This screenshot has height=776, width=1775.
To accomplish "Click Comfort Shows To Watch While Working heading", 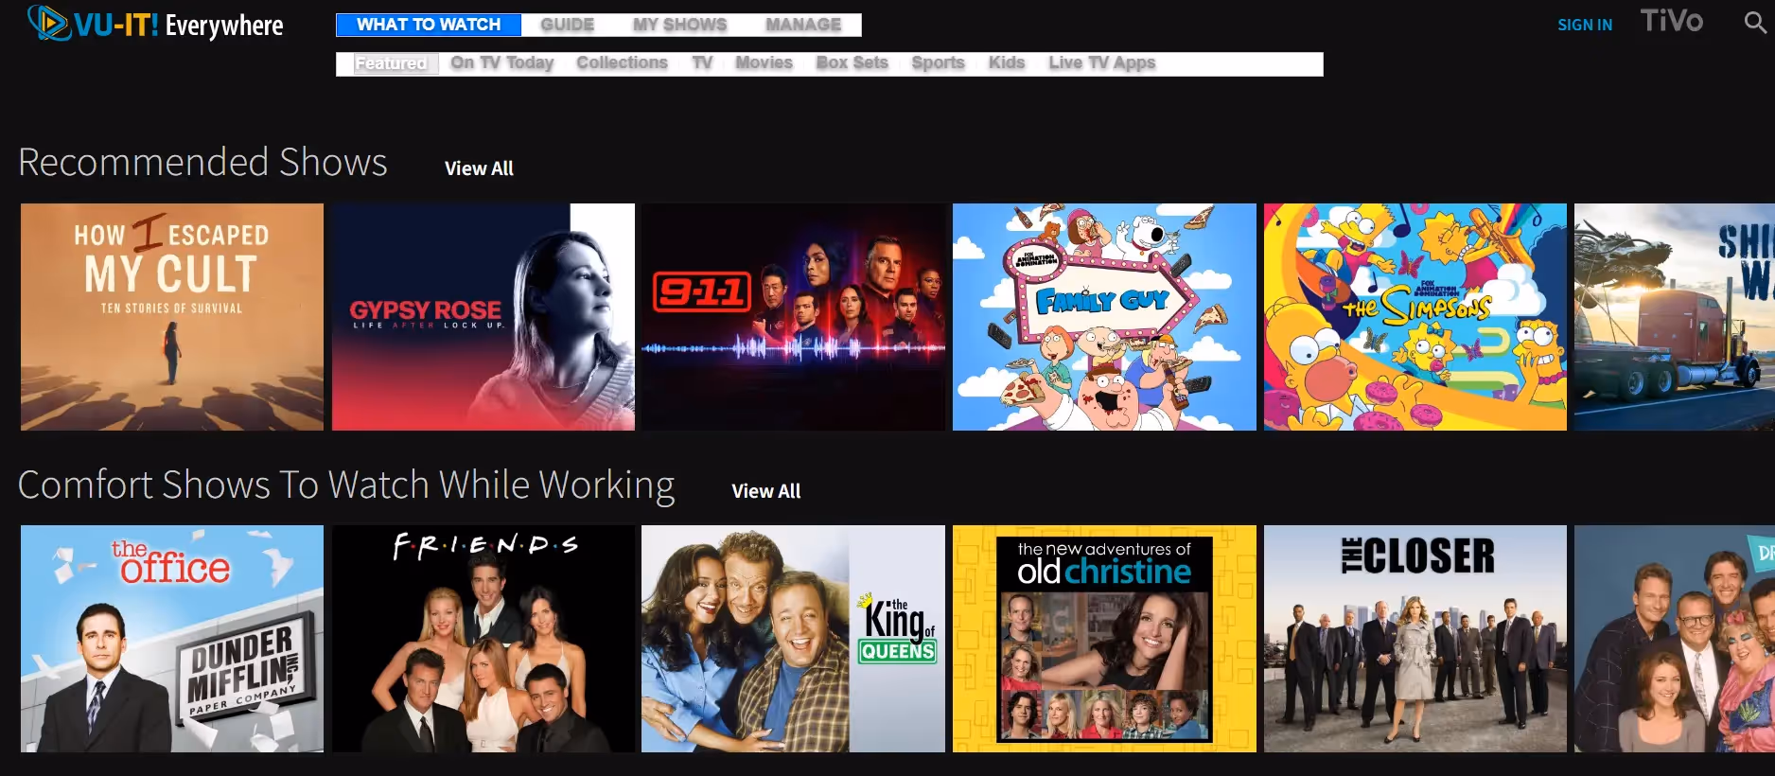I will (x=346, y=485).
